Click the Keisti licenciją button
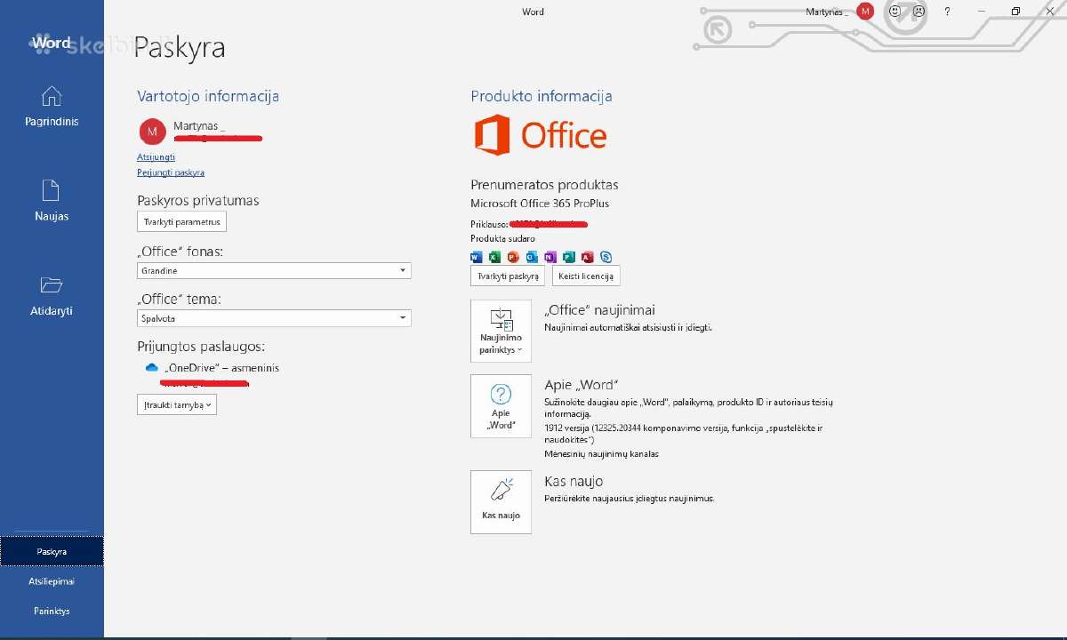The width and height of the screenshot is (1067, 640). pyautogui.click(x=586, y=276)
